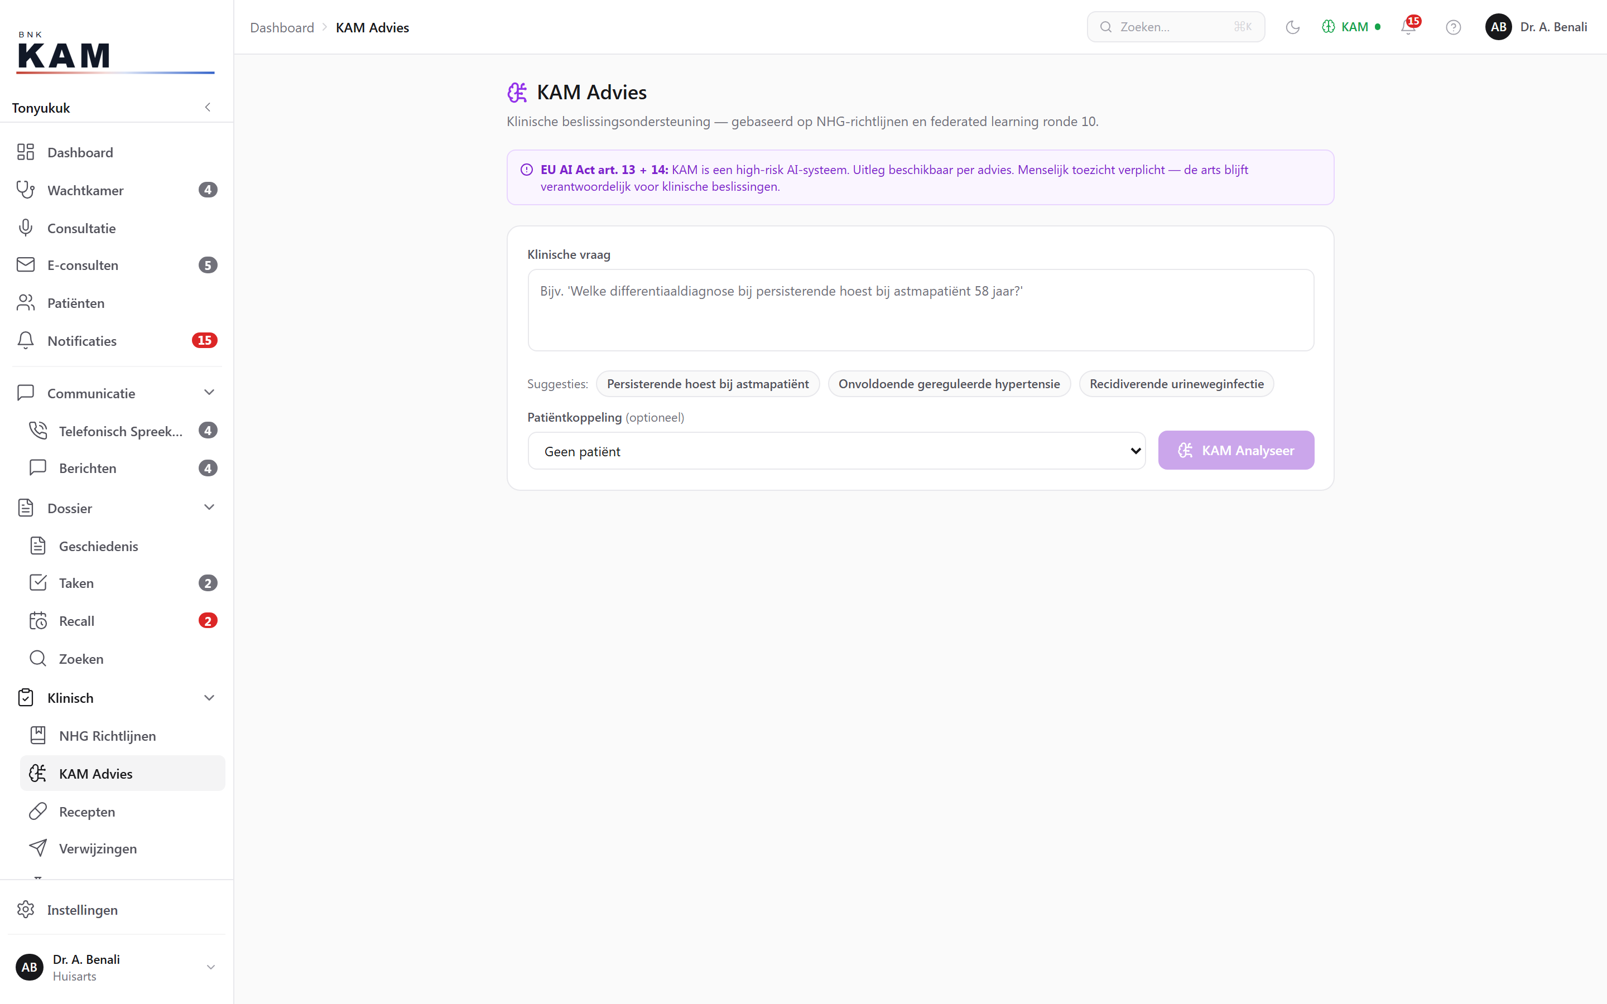1607x1004 pixels.
Task: Click the Notificaties bell icon in sidebar
Action: click(x=25, y=341)
